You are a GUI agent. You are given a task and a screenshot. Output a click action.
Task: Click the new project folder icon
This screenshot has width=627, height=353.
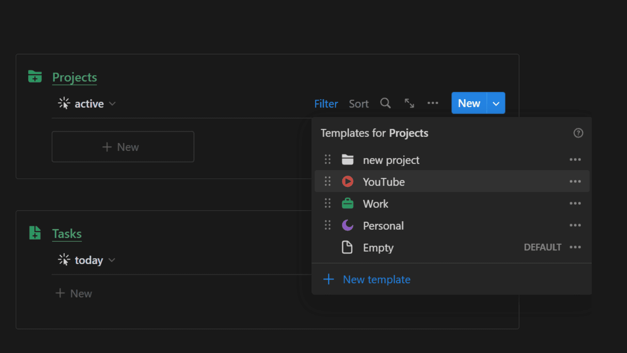(x=347, y=160)
